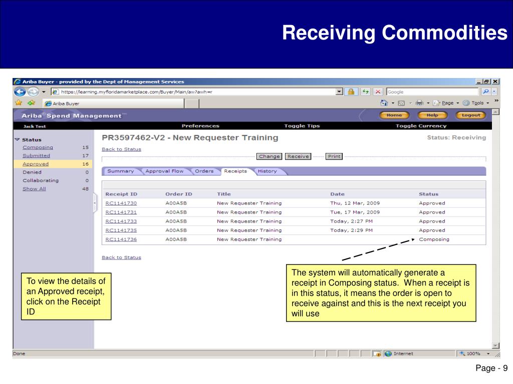513x384 pixels.
Task: Click the Google search box
Action: pyautogui.click(x=432, y=92)
